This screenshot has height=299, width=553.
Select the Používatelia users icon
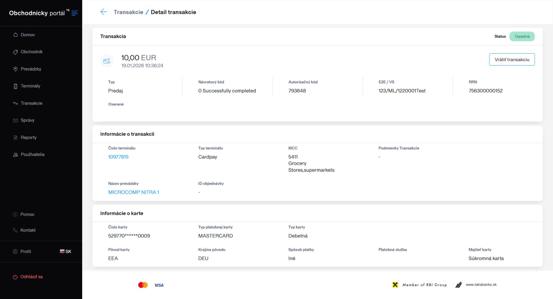pos(15,154)
